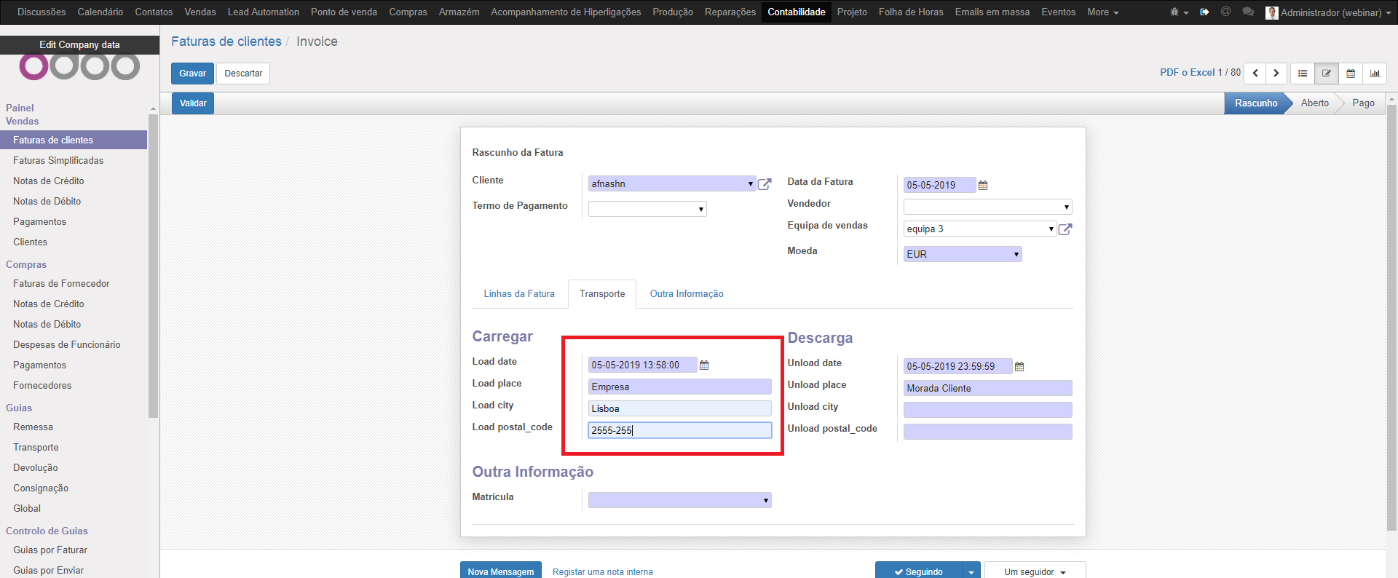Open Data da Fatura calendar picker
The width and height of the screenshot is (1398, 578).
point(983,186)
